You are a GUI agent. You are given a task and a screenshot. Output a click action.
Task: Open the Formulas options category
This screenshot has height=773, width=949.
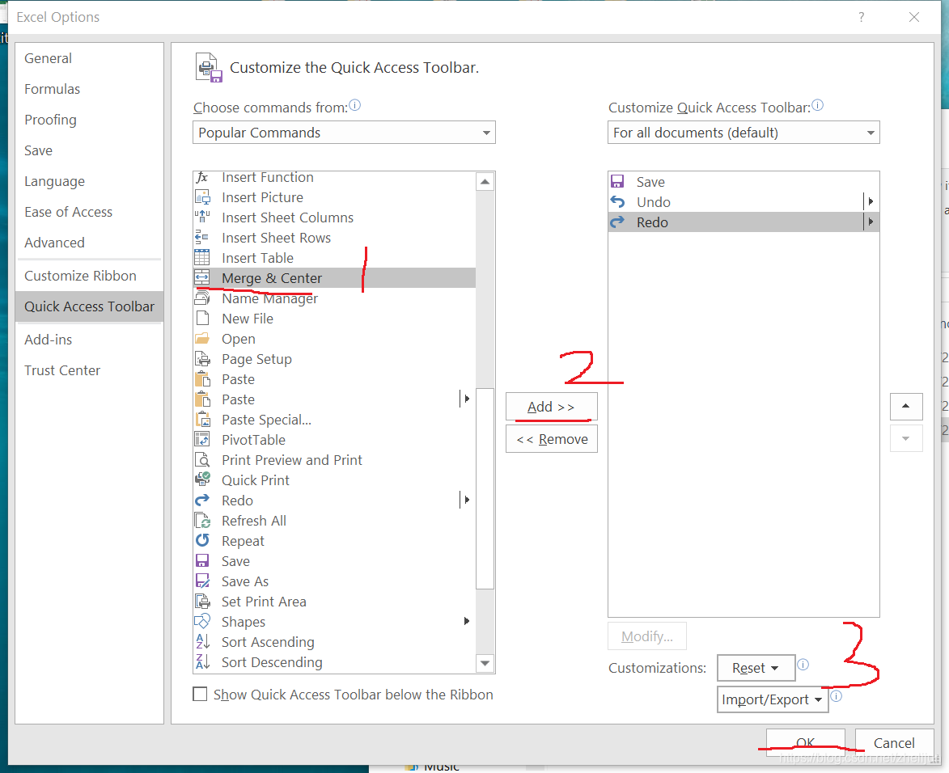(x=89, y=89)
